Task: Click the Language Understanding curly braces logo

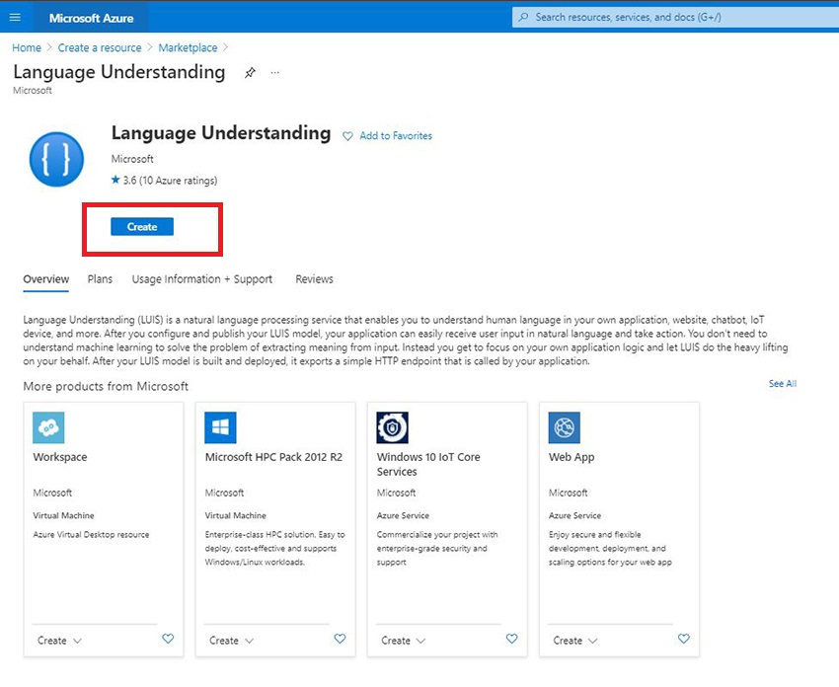Action: coord(57,159)
